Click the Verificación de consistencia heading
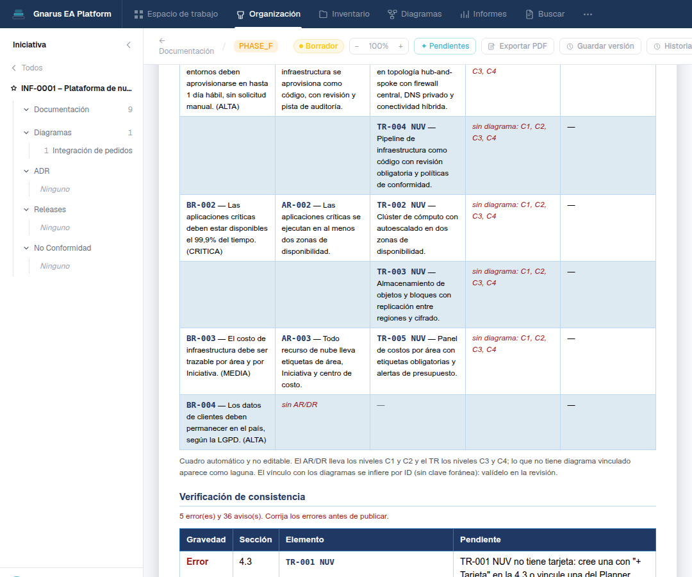 (242, 497)
